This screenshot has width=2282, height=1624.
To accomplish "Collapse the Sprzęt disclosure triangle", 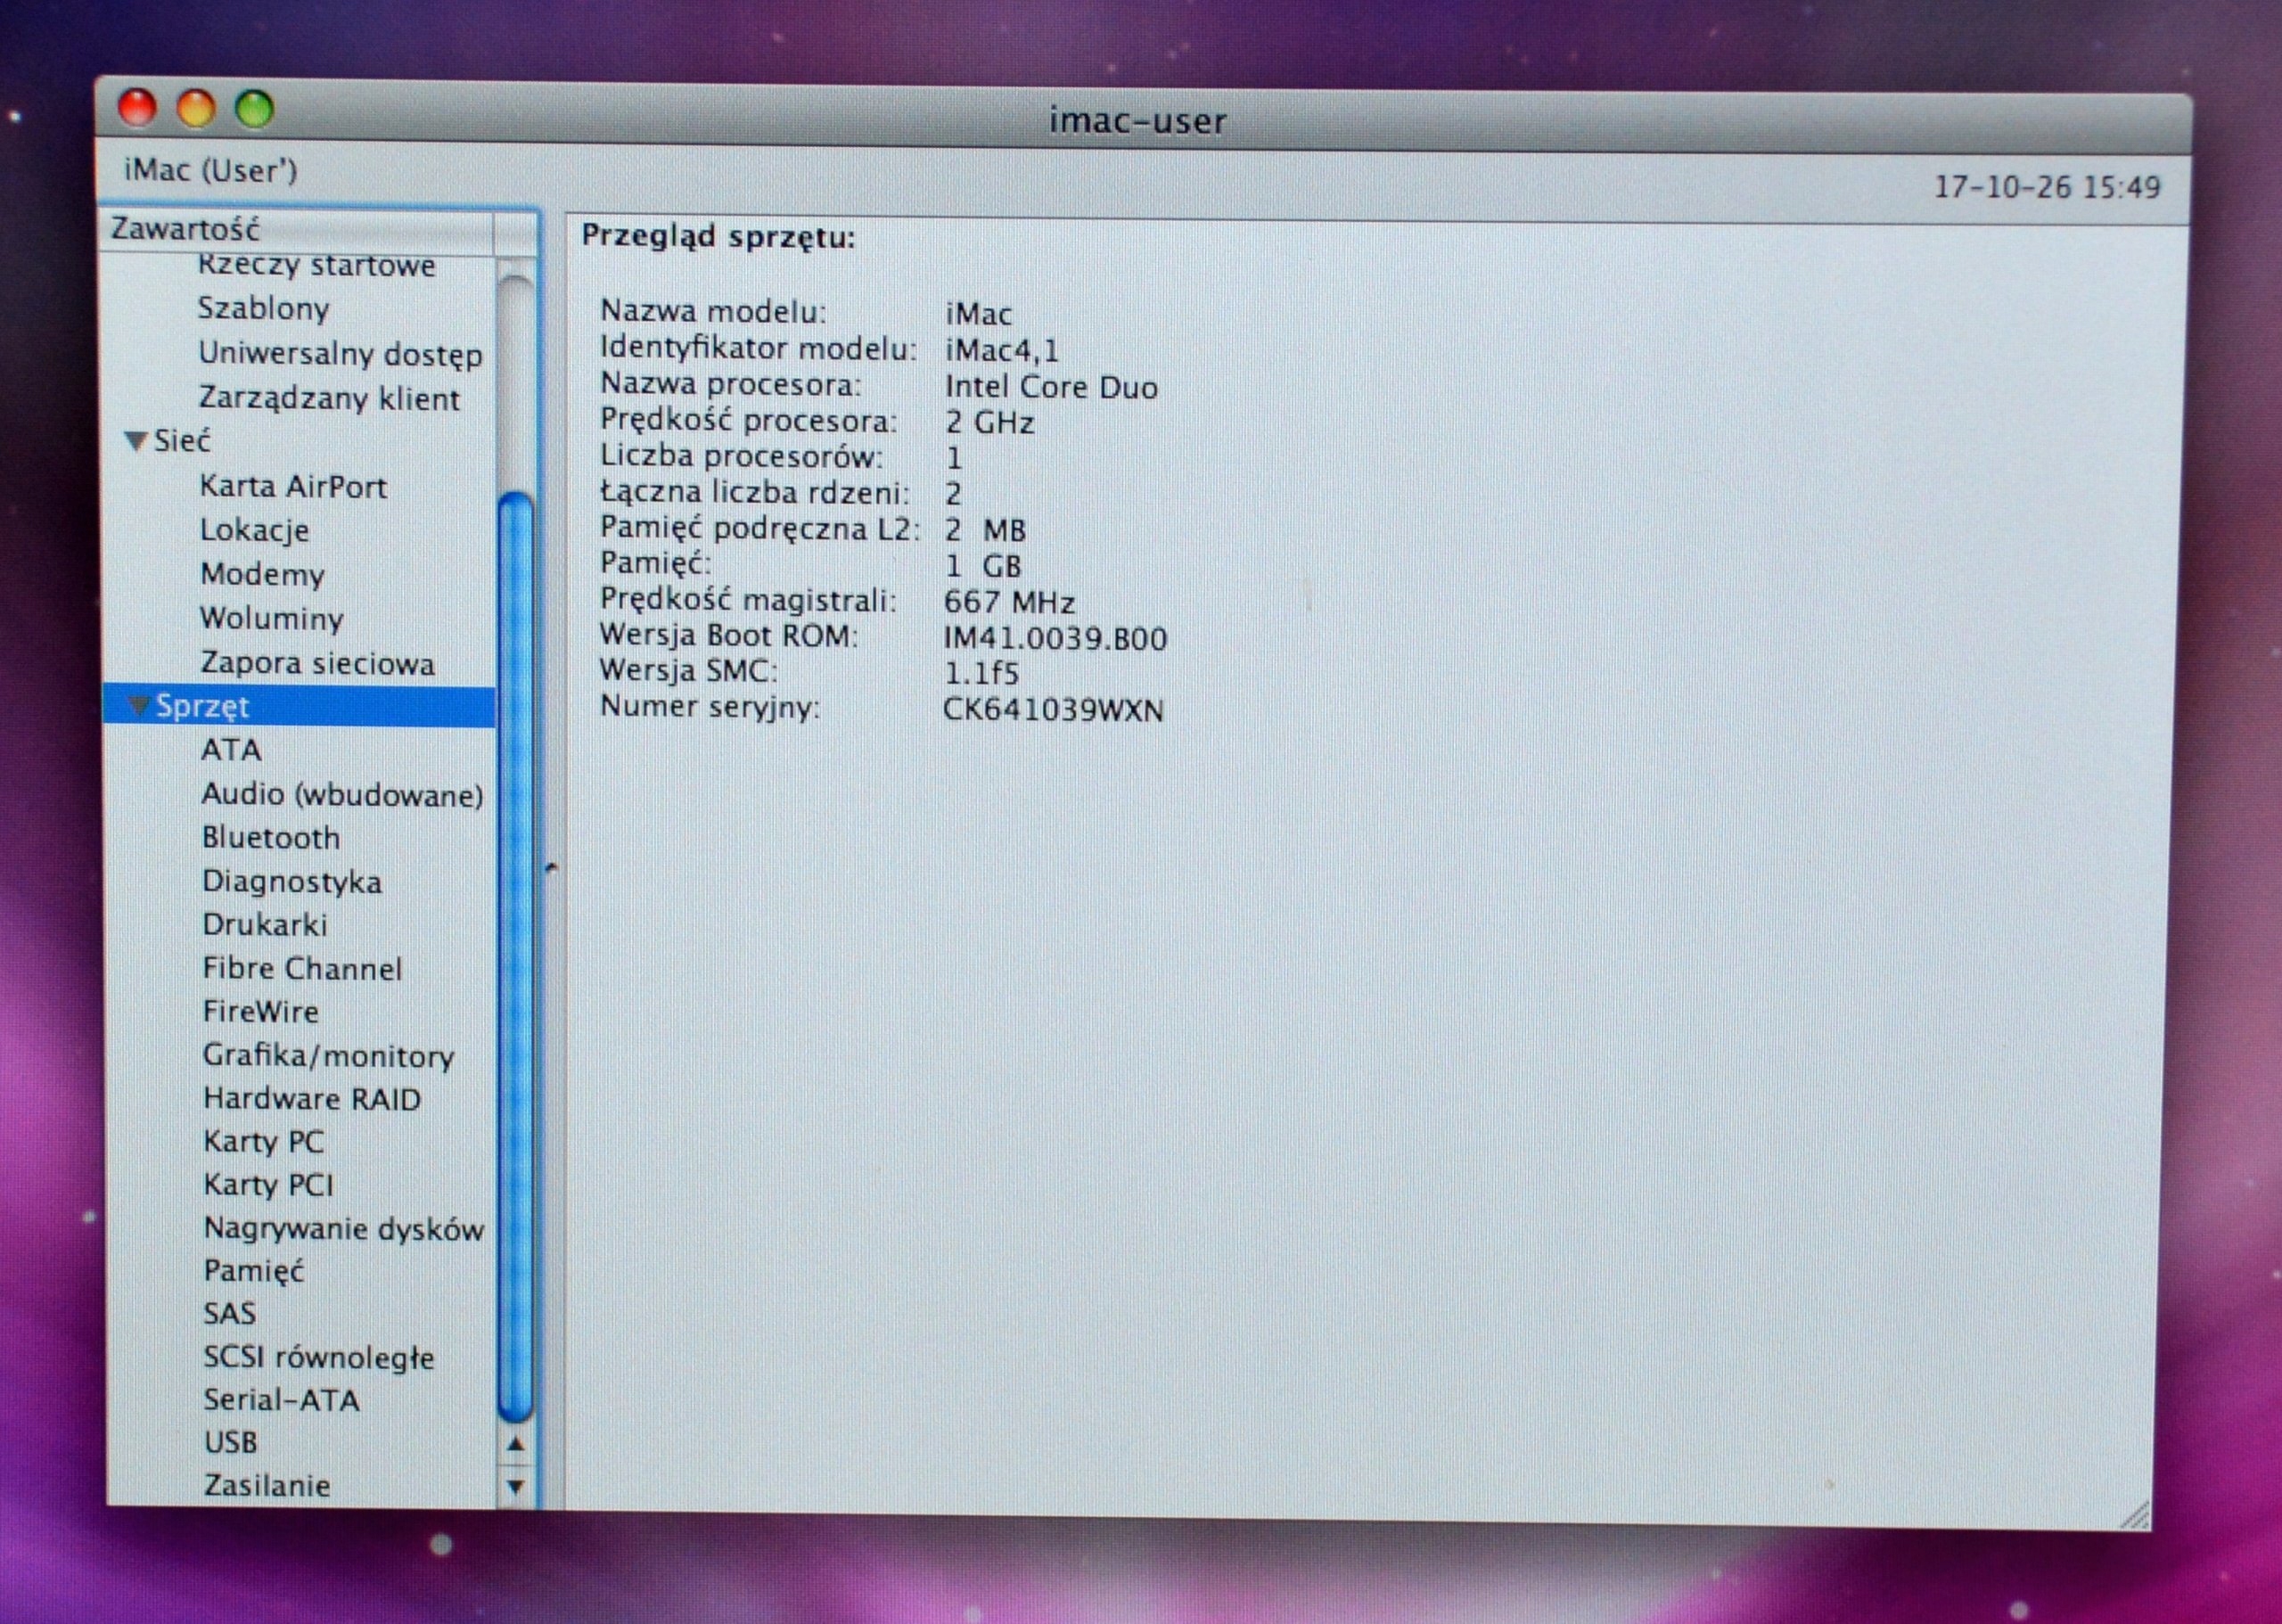I will click(x=139, y=706).
